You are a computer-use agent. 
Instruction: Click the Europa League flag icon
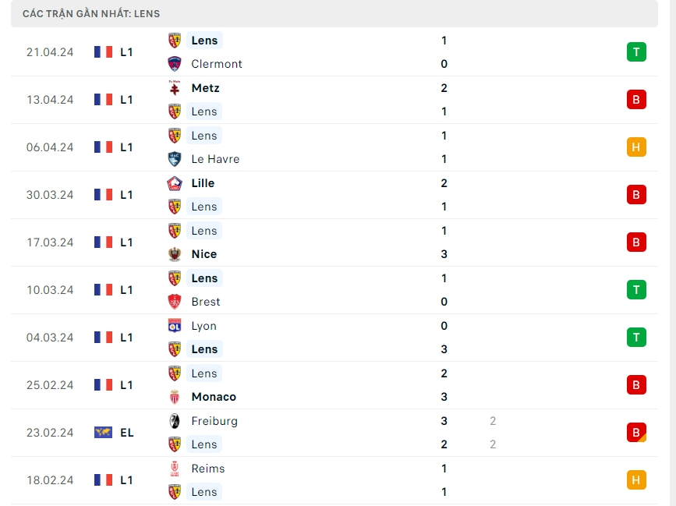tap(103, 433)
